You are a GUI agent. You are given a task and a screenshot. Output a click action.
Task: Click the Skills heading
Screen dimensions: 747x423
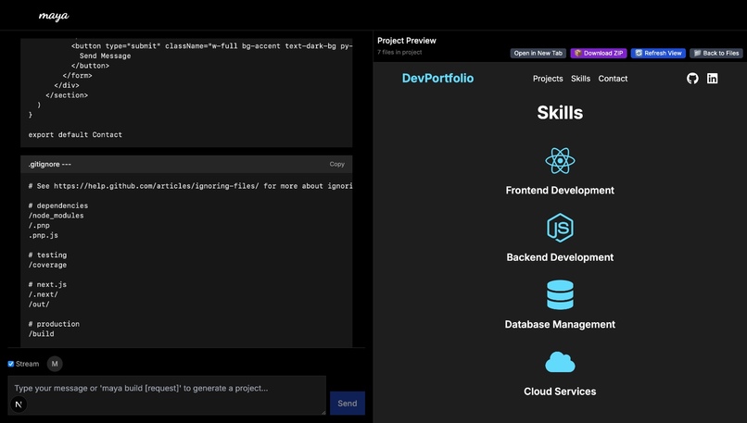coord(560,113)
